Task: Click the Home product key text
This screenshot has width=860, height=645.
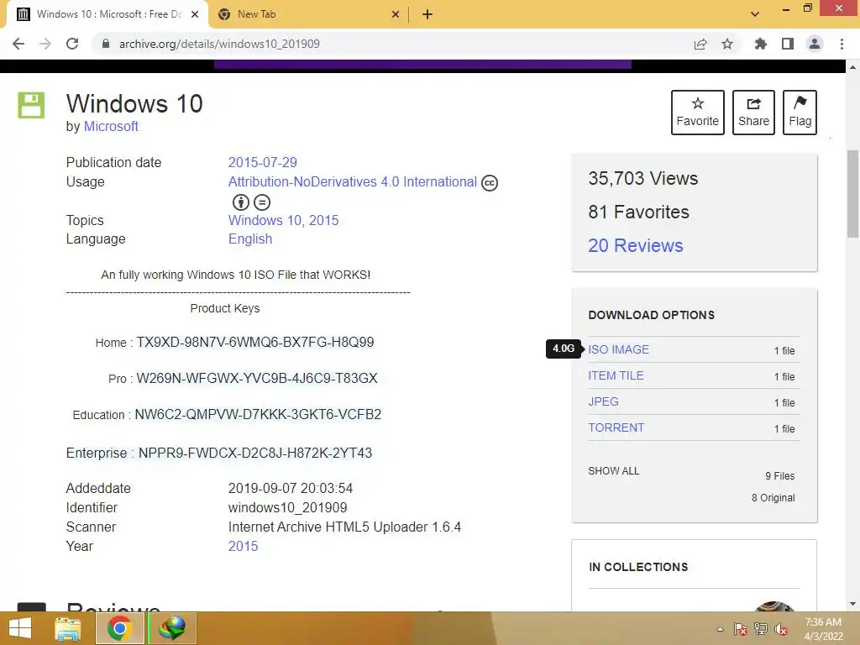Action: coord(255,343)
